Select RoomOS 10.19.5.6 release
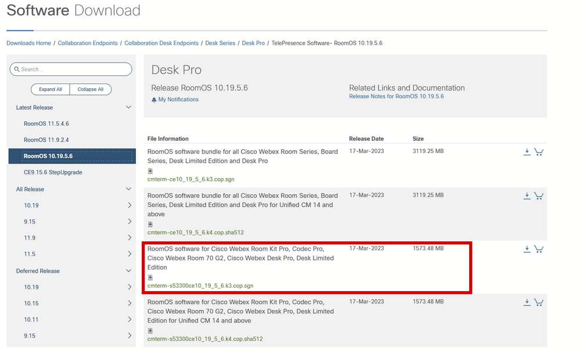 (72, 156)
